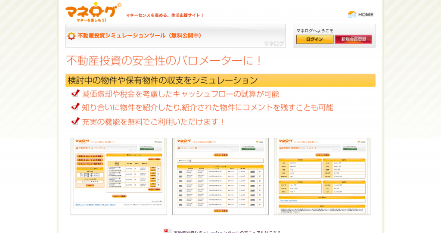Open the simulation tool manual link
441x233 pixels.
[x=227, y=231]
